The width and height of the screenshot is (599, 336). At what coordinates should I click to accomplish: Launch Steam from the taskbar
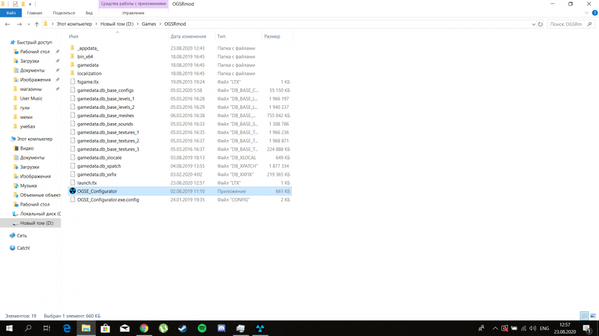183,328
